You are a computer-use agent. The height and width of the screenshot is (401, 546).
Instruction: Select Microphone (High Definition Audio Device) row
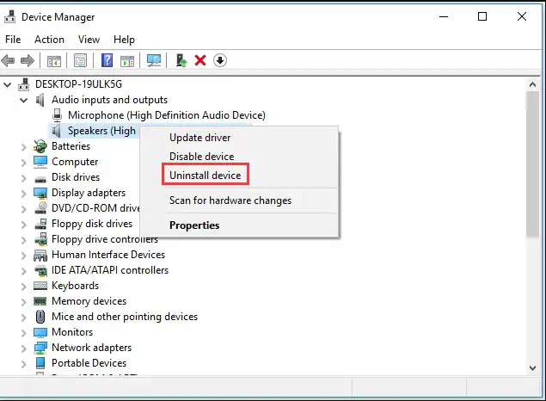(x=167, y=115)
